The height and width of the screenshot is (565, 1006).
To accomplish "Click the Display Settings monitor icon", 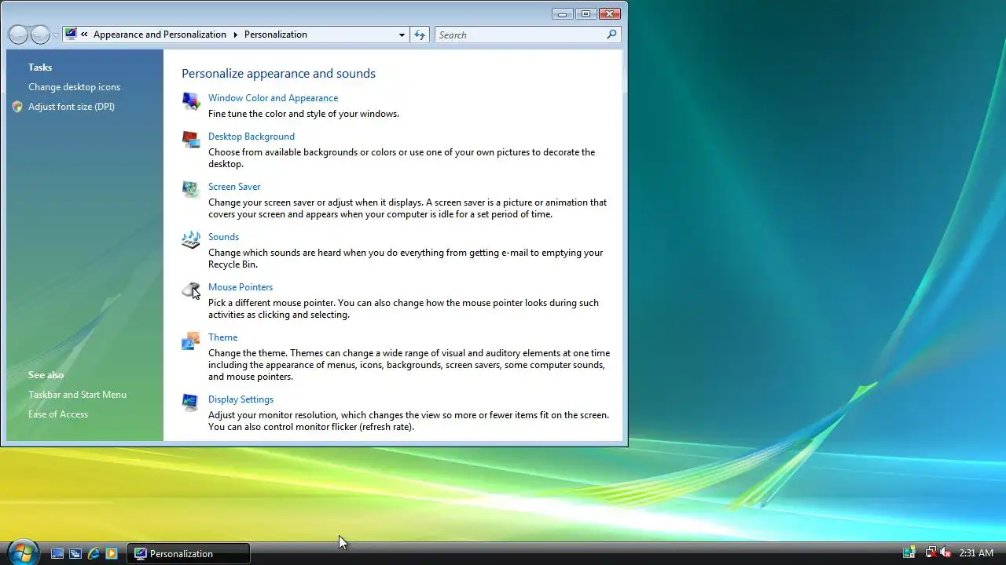I will 191,403.
